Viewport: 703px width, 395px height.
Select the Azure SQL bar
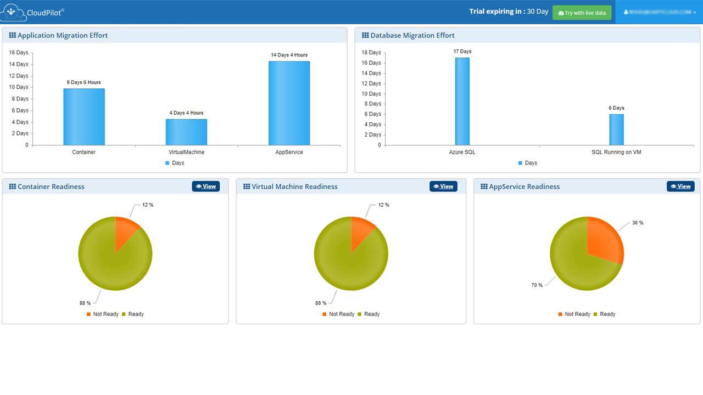click(x=462, y=101)
